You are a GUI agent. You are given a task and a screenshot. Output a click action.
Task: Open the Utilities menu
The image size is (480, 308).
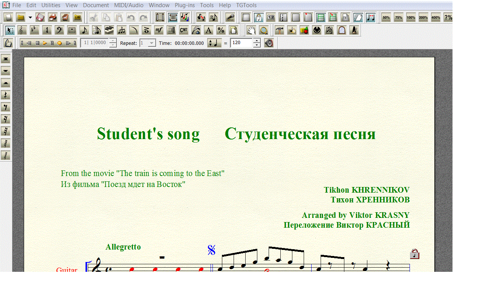51,5
